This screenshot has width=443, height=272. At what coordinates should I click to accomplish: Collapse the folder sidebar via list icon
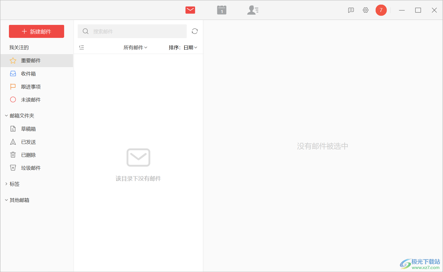point(81,47)
